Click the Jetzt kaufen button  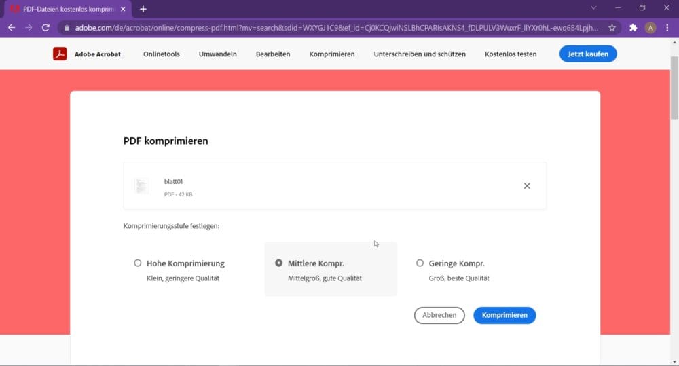[588, 54]
